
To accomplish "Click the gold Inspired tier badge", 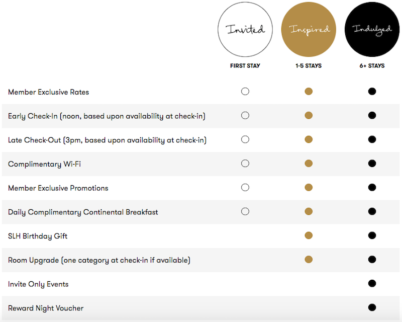I will 309,29.
